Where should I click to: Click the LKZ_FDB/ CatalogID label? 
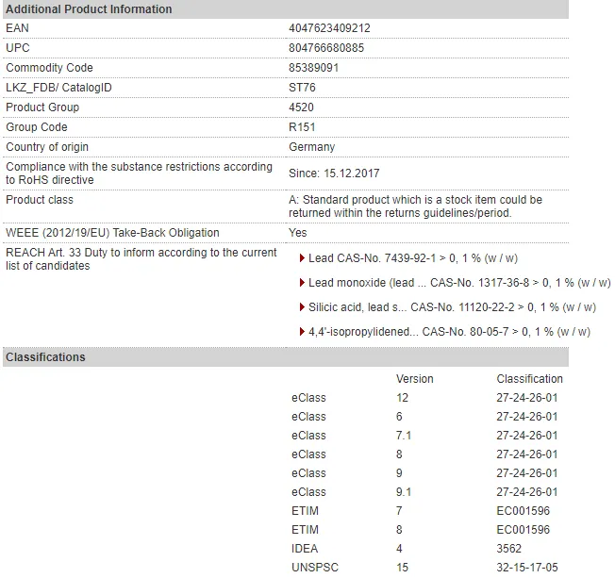[58, 88]
